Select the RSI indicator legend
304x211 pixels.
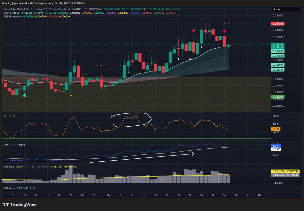tap(5, 116)
